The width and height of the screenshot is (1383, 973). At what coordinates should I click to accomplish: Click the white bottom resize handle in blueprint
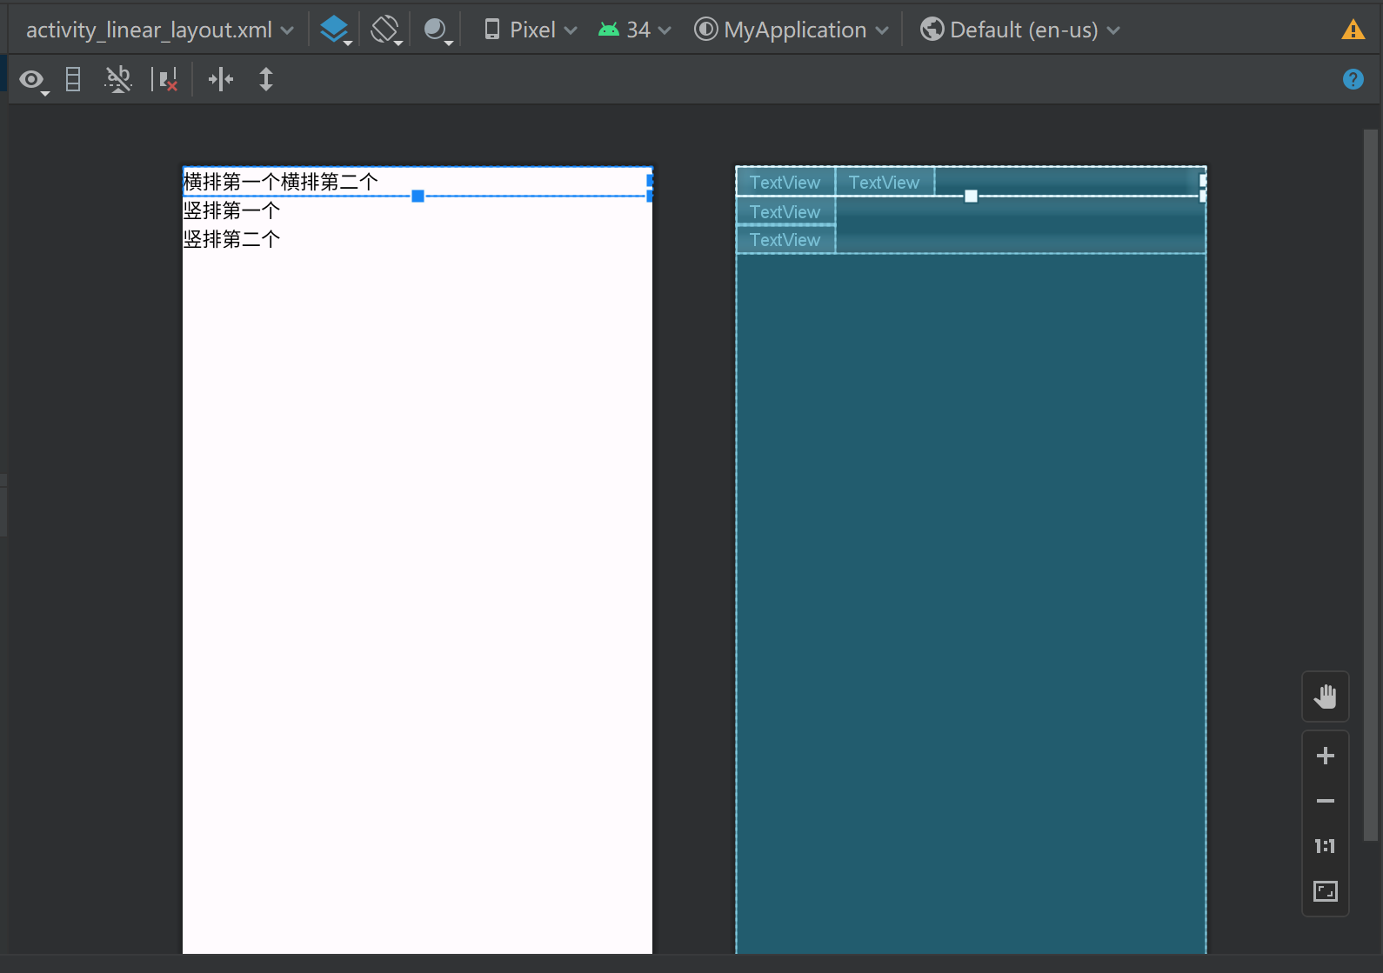(x=971, y=197)
